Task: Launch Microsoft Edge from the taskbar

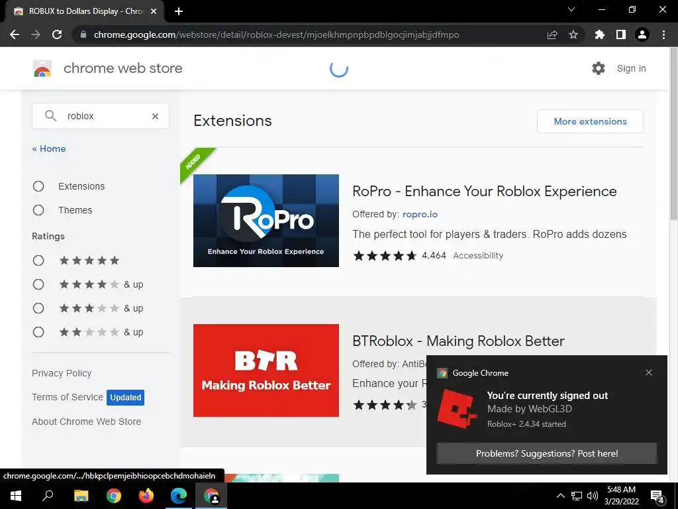Action: coord(179,496)
